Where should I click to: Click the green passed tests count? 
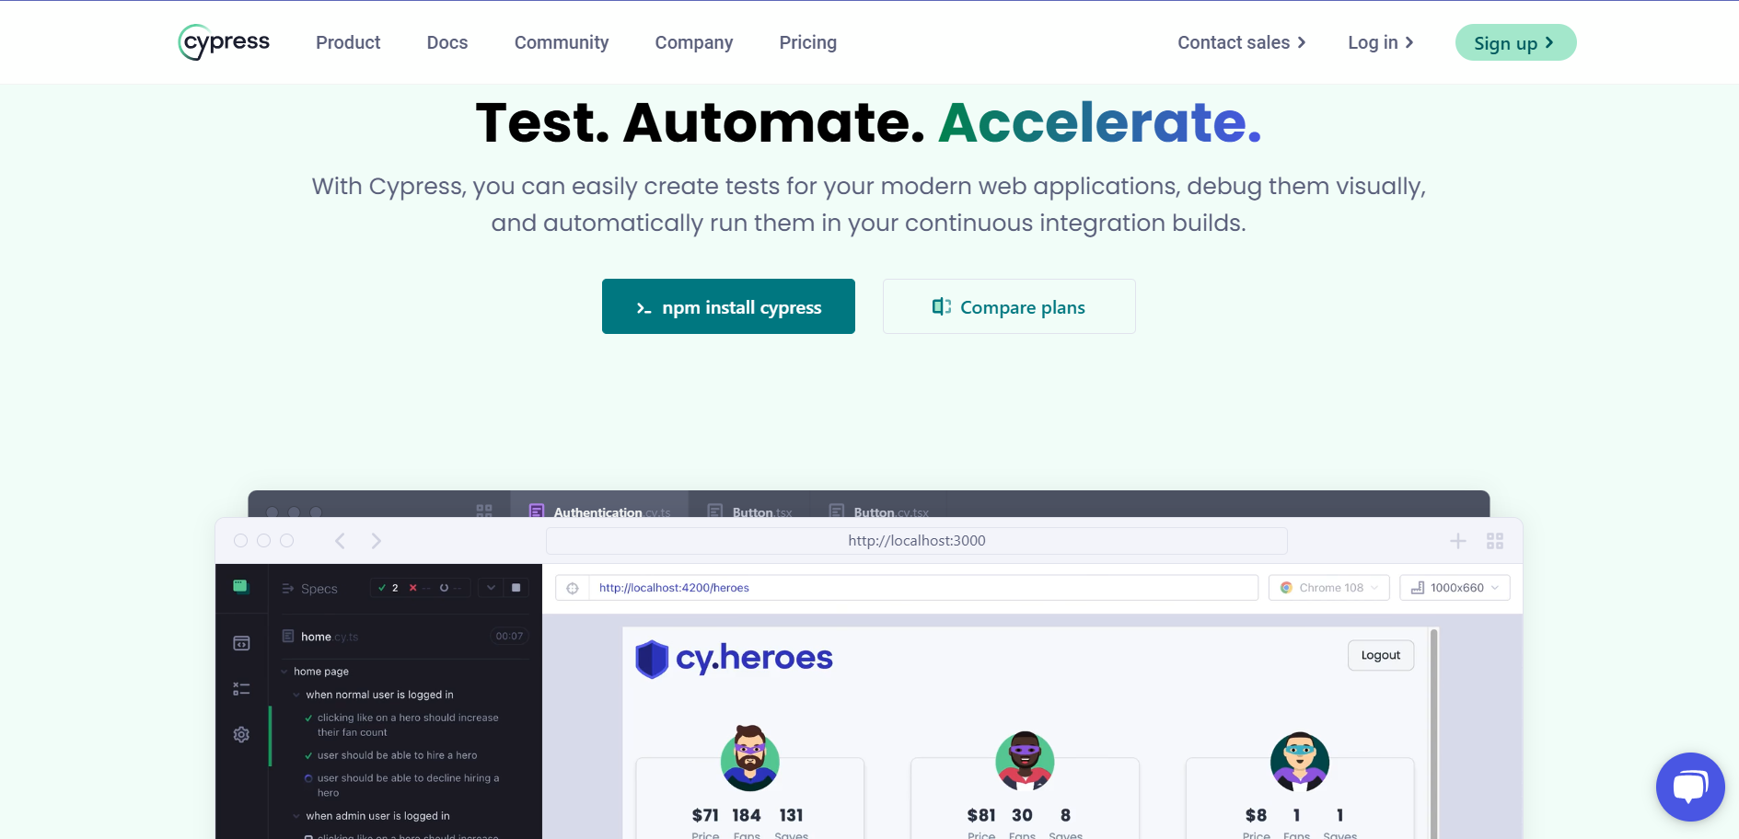pyautogui.click(x=388, y=588)
